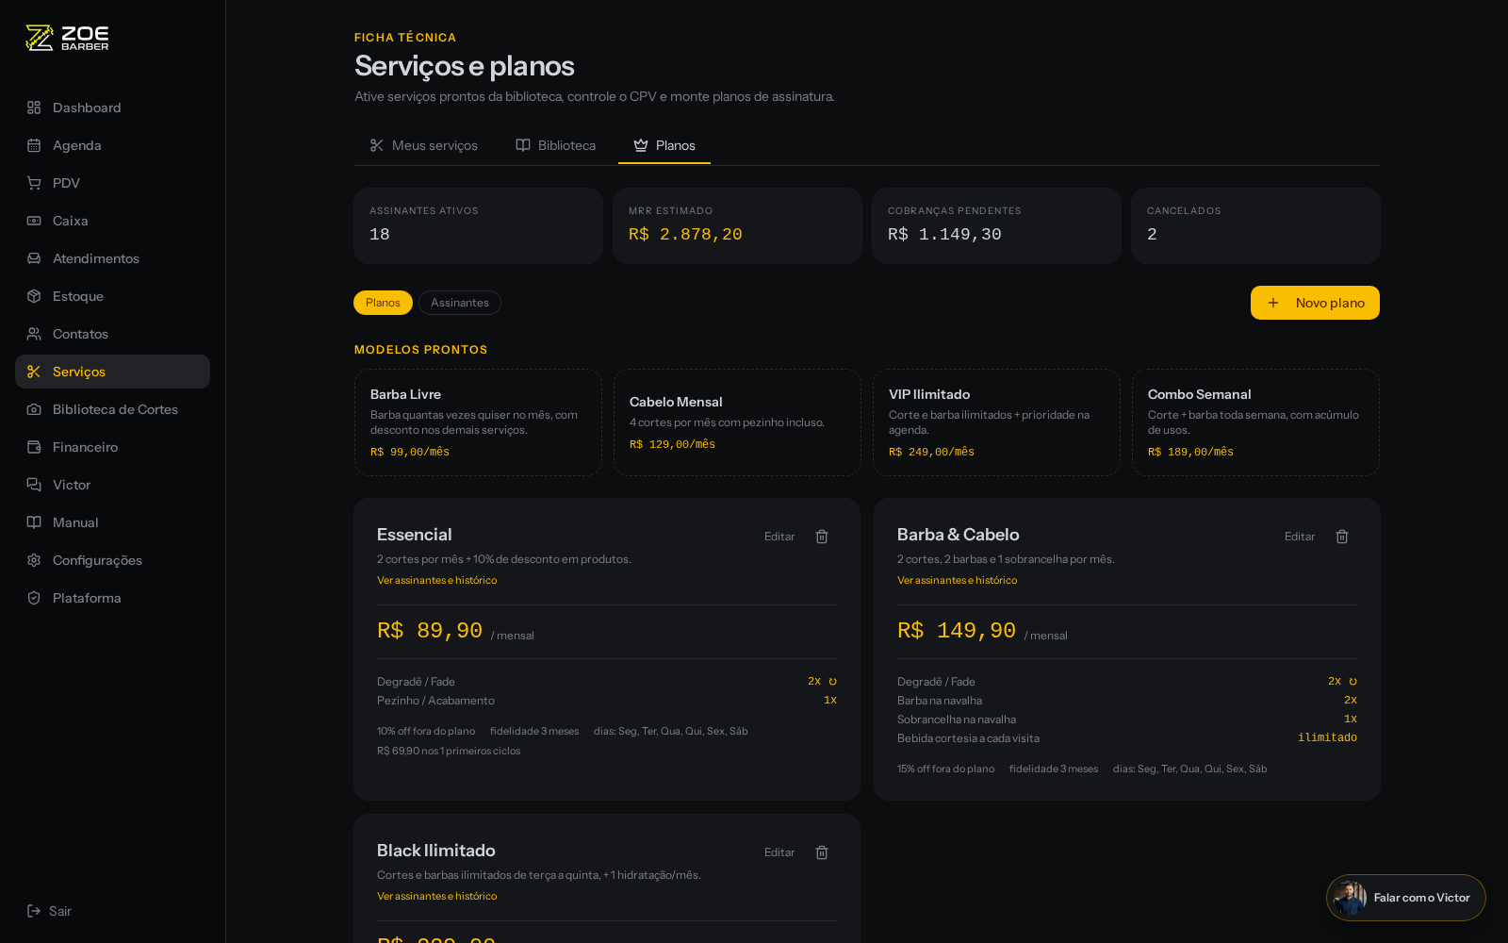Delete the Black Ilimitado plan trash icon
The height and width of the screenshot is (943, 1508).
click(x=822, y=852)
